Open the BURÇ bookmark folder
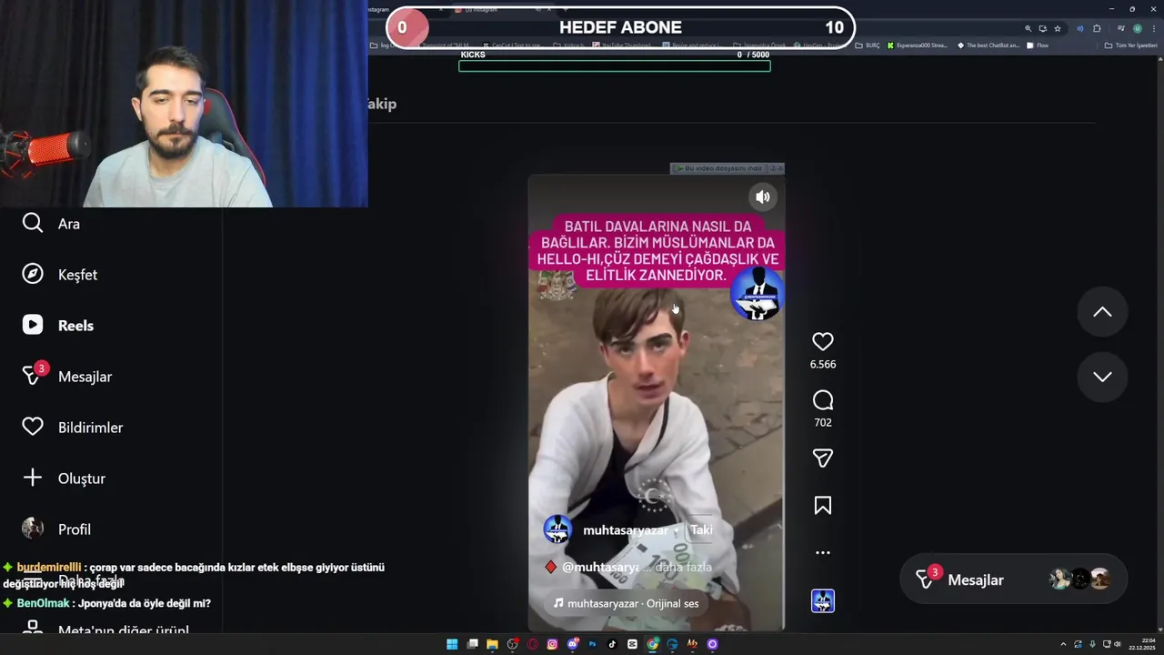 click(868, 45)
